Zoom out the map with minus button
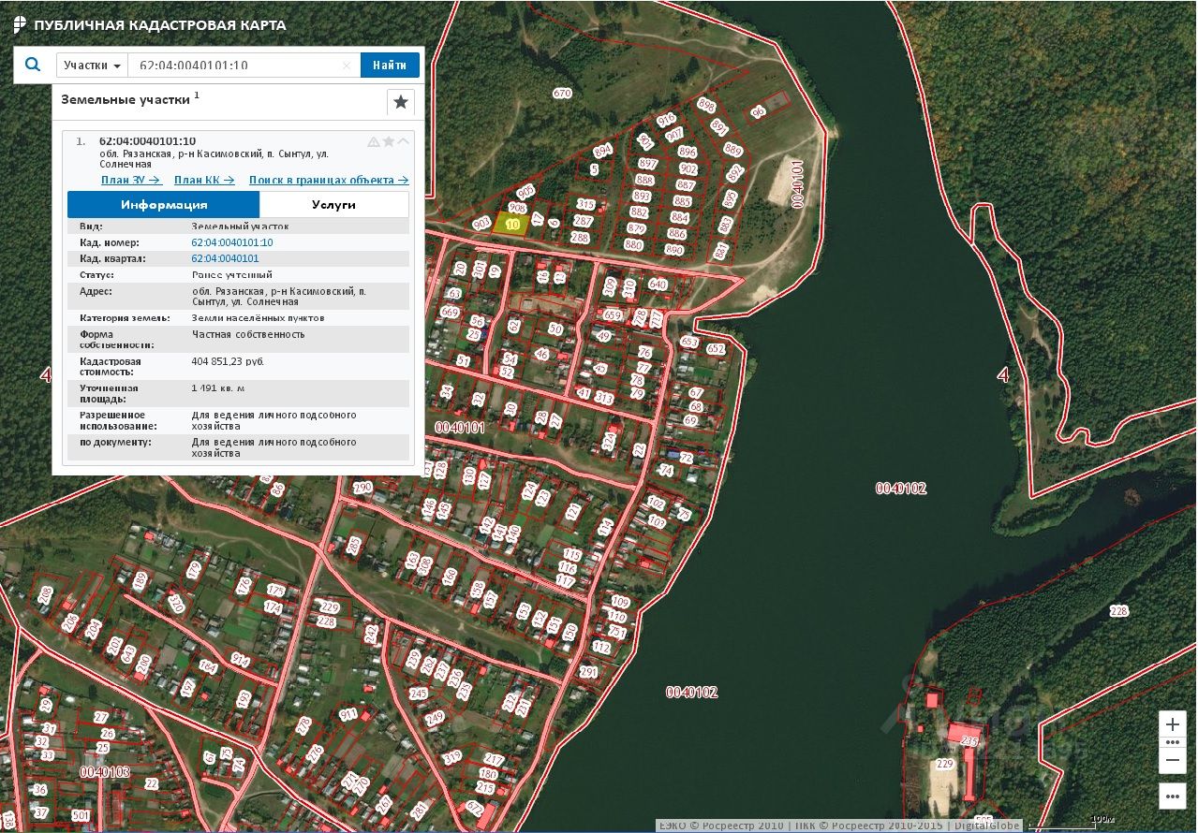 point(1173,760)
